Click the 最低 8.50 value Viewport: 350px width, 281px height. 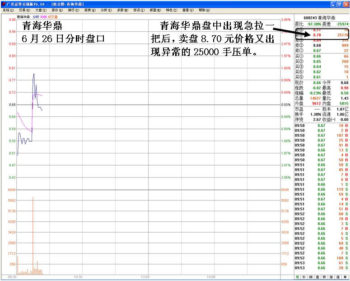[345, 93]
